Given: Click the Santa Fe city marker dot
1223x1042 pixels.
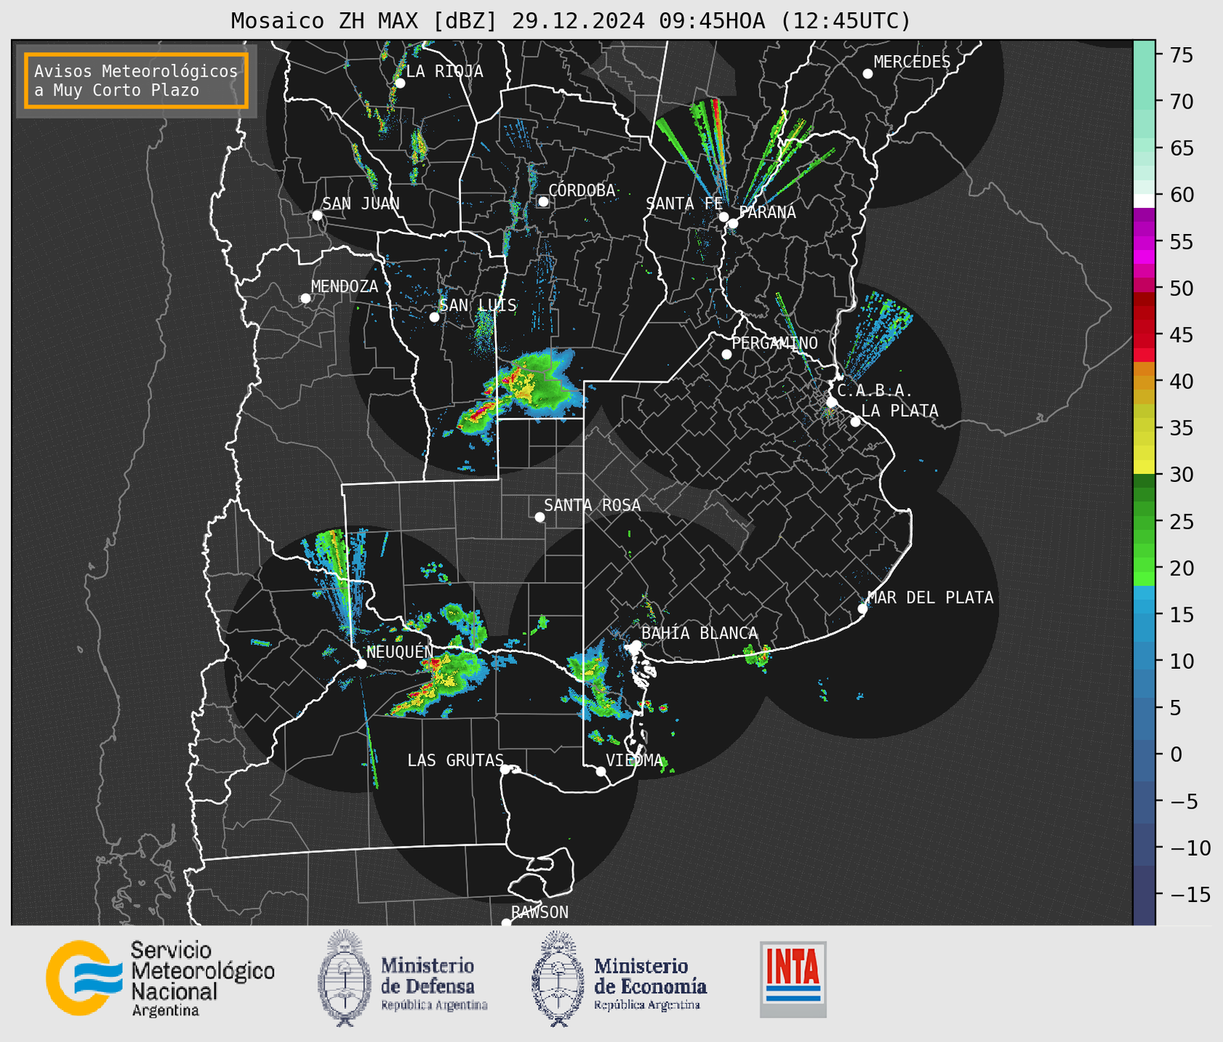Looking at the screenshot, I should click(x=724, y=217).
